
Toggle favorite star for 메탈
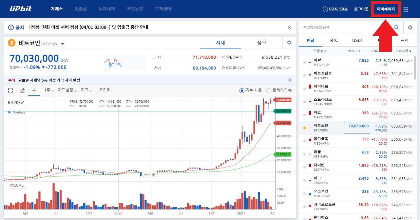(304, 62)
